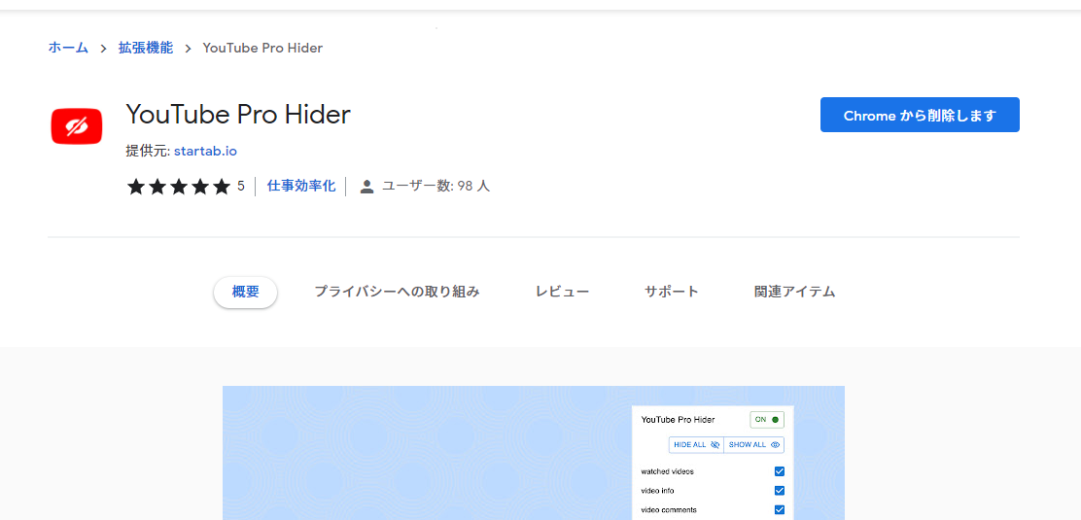The height and width of the screenshot is (520, 1081).
Task: Open the レビュー tab
Action: (x=563, y=292)
